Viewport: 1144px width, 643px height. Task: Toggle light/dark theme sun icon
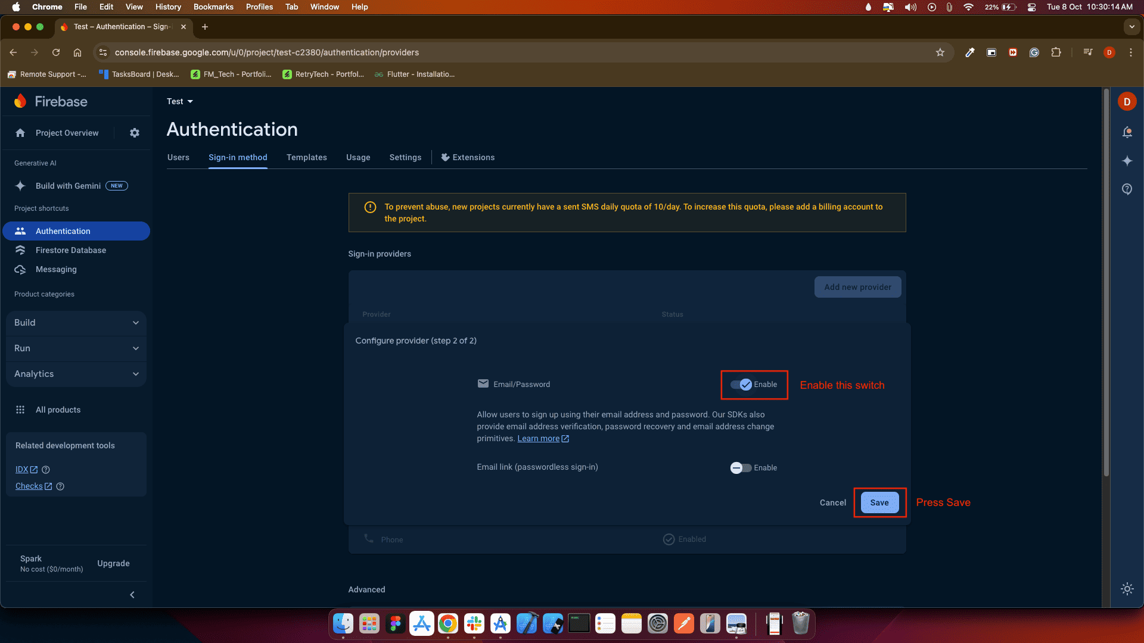tap(1127, 589)
